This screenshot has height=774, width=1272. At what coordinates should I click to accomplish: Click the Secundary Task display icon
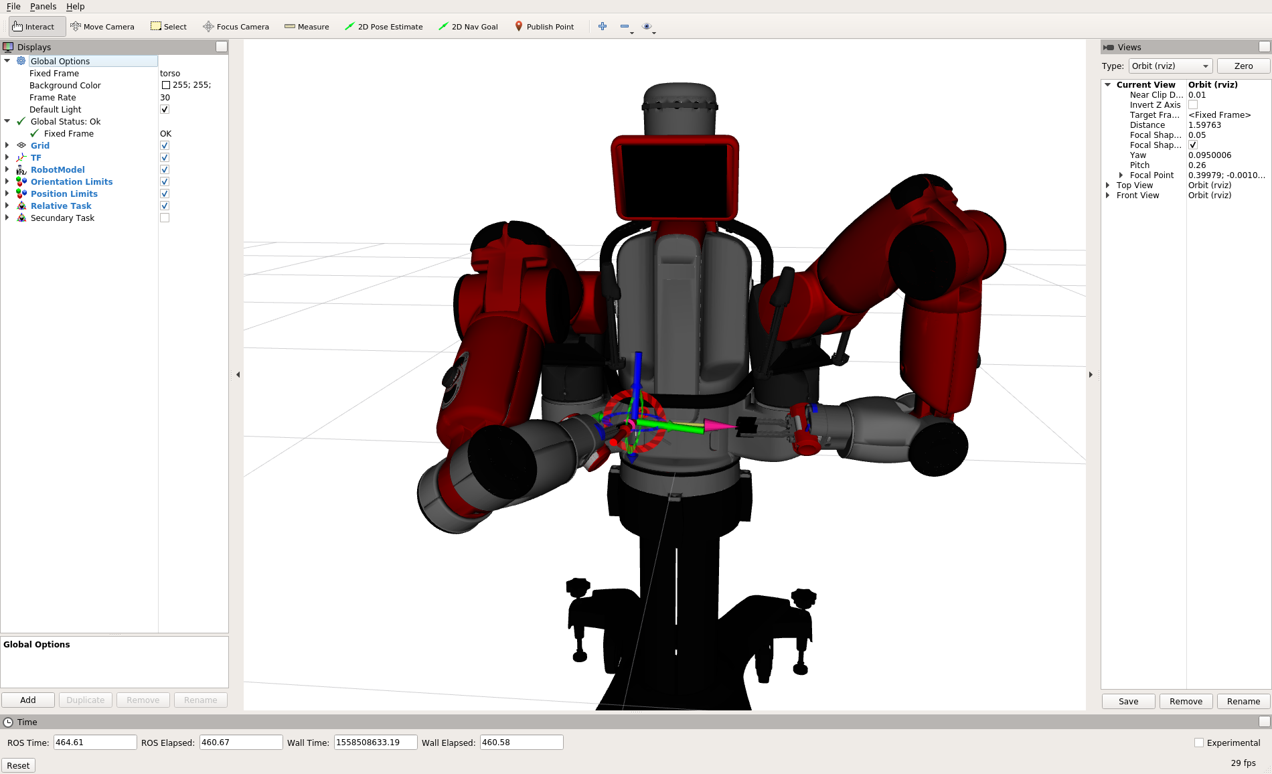[21, 218]
